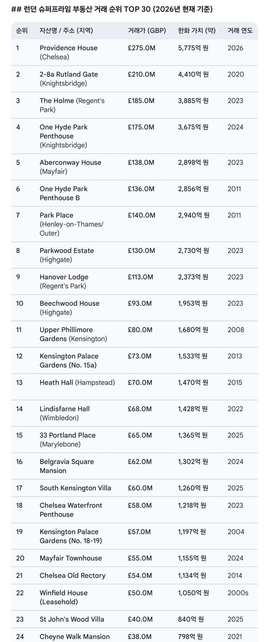The height and width of the screenshot is (642, 268).
Task: Click the 거래 연도 column header
Action: tap(240, 31)
